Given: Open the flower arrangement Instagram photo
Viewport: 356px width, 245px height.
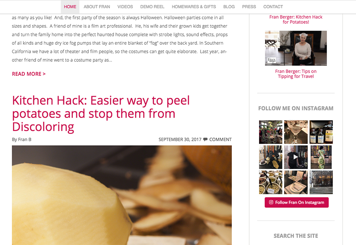Looking at the screenshot, I should (271, 132).
